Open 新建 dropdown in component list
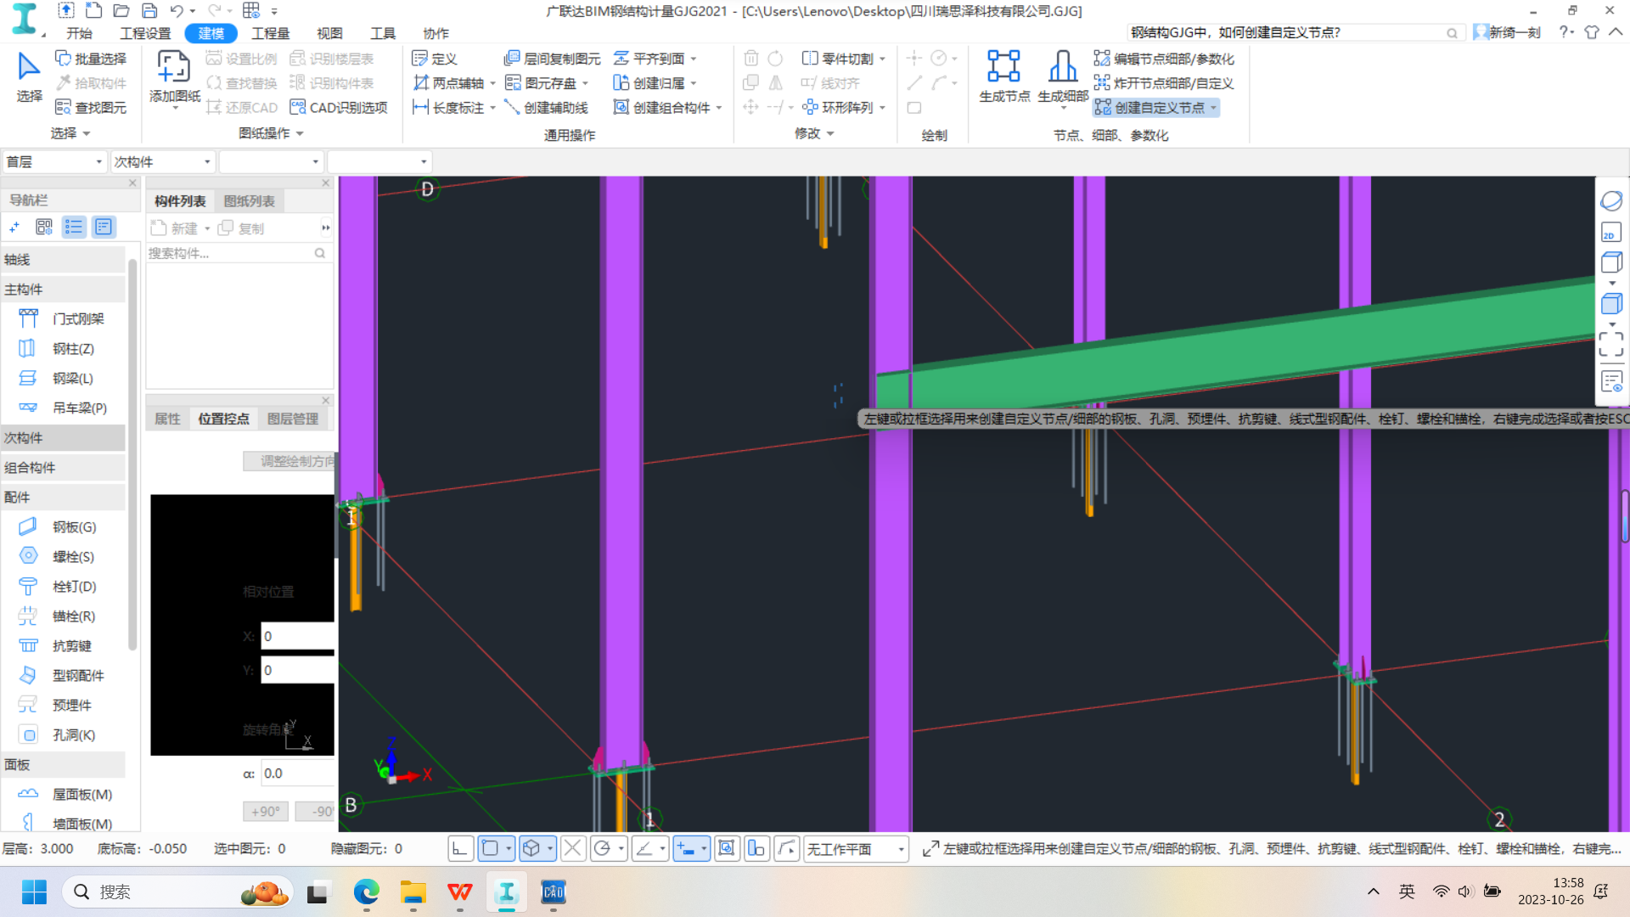 click(x=206, y=228)
